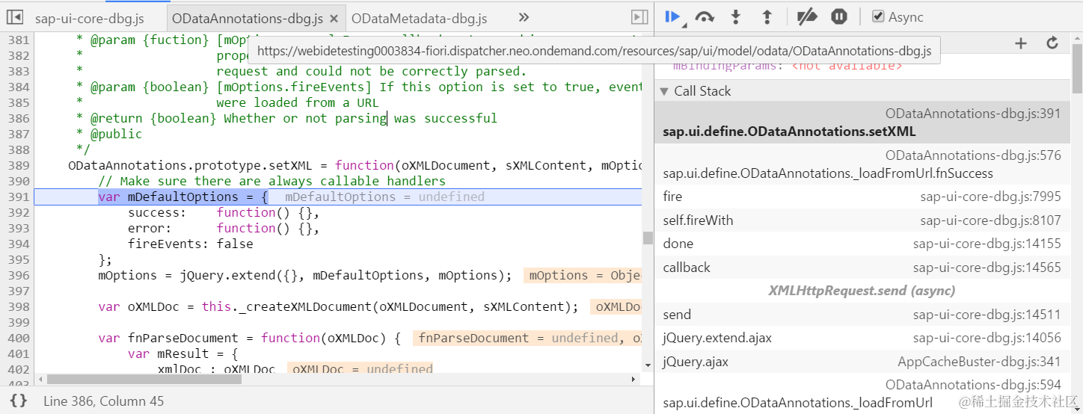Screen dimensions: 1083x414
Task: Add a watch expression with plus icon
Action: click(1020, 43)
